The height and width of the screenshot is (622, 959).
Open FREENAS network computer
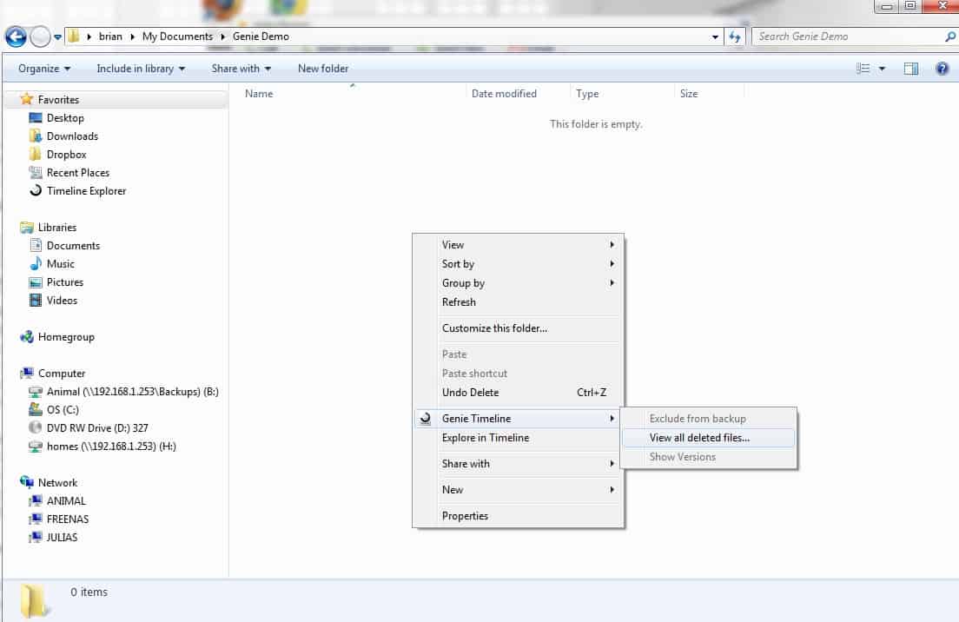tap(67, 519)
